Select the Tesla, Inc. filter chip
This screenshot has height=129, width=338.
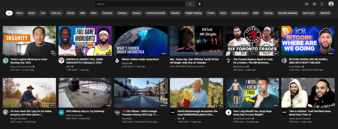tap(56, 13)
